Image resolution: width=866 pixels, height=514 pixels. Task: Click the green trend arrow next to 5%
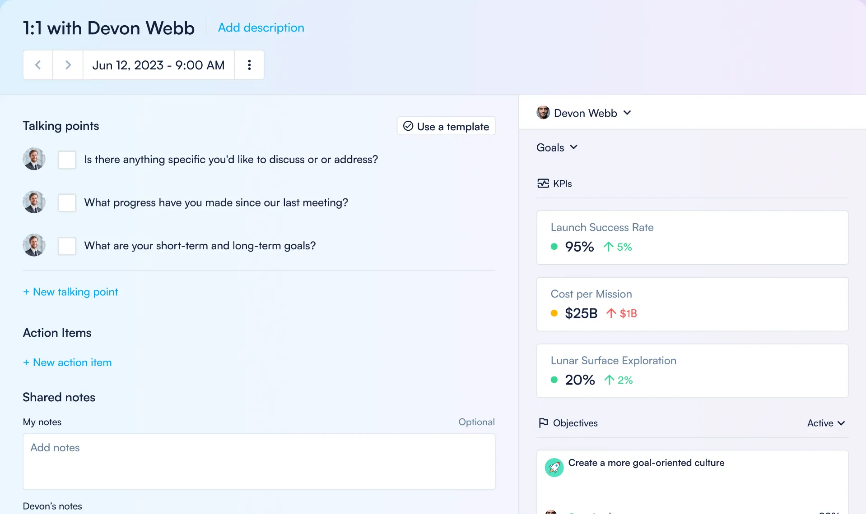(x=610, y=247)
